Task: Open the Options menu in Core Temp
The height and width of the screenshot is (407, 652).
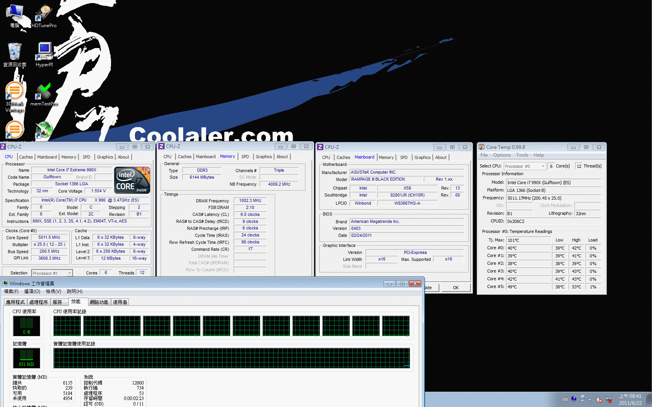Action: tap(502, 155)
